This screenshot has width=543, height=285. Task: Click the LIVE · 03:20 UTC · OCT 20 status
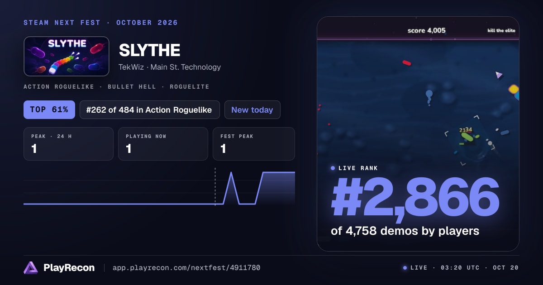click(x=461, y=268)
